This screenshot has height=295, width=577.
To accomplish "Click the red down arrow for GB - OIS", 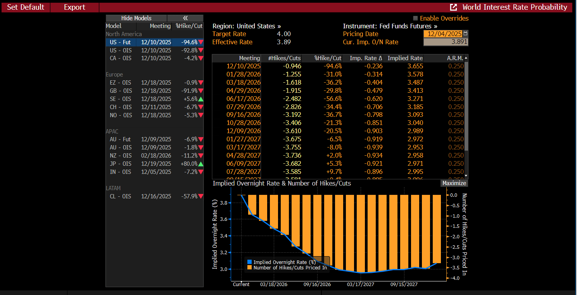I will click(x=200, y=91).
